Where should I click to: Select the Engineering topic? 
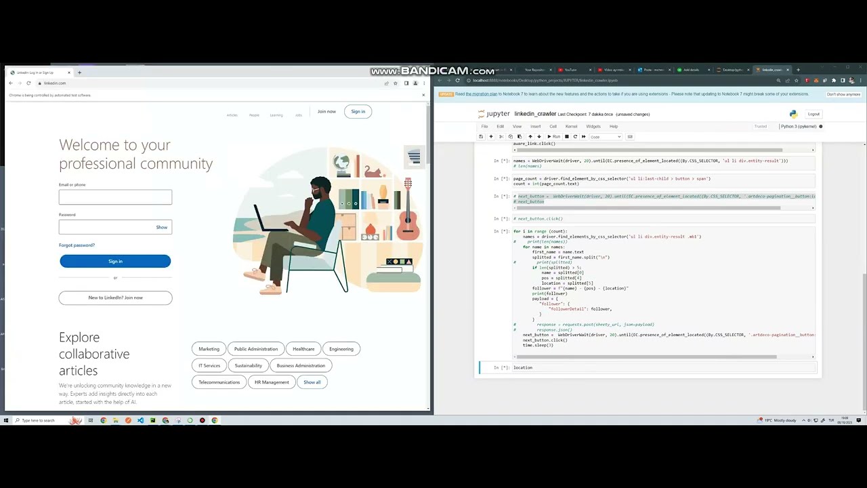[x=341, y=349]
